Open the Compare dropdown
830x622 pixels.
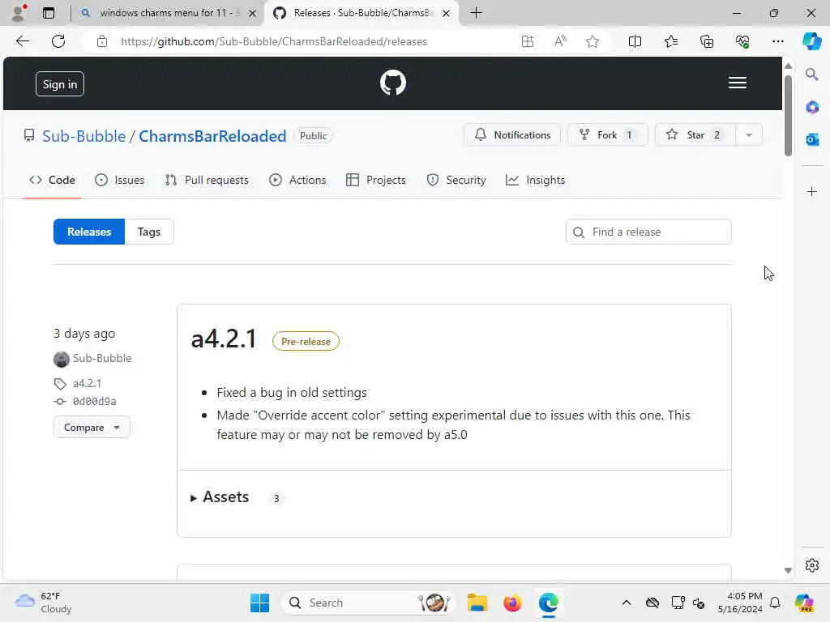point(92,428)
